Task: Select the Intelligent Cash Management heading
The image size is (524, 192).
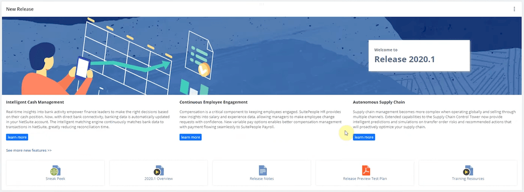Action: (x=35, y=102)
